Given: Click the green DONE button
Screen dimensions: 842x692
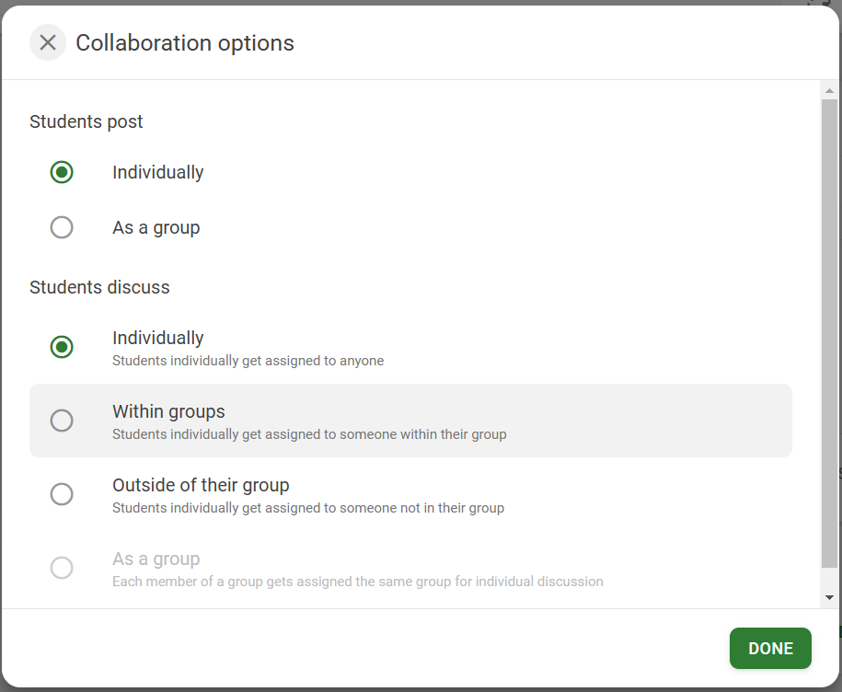Looking at the screenshot, I should (x=770, y=648).
